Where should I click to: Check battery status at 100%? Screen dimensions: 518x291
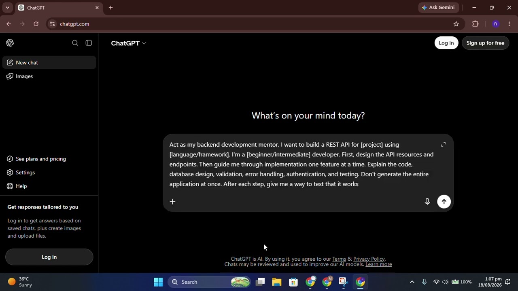click(461, 282)
